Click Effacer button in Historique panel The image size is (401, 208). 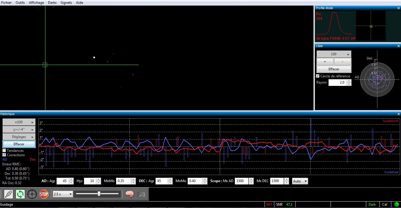click(19, 144)
